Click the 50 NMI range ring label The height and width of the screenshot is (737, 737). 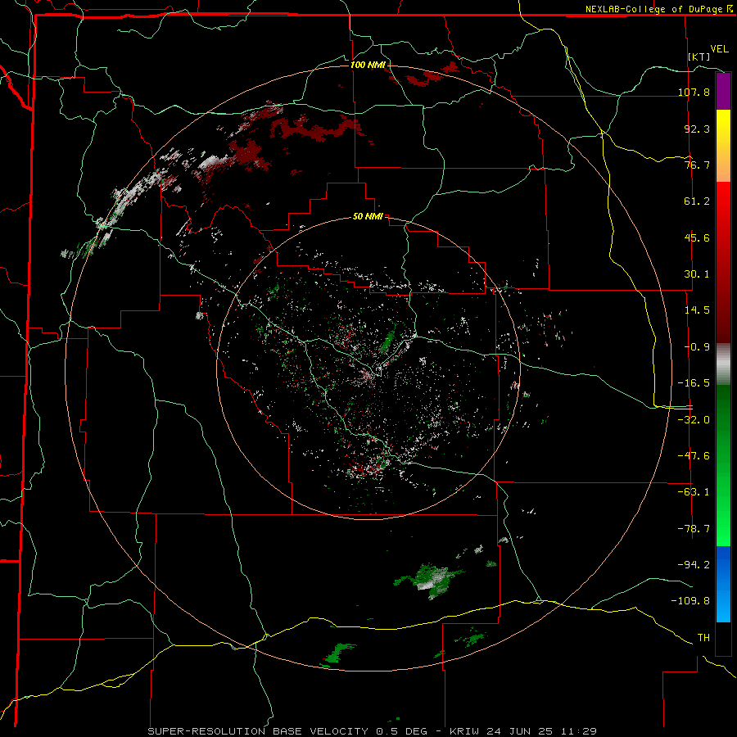[368, 217]
